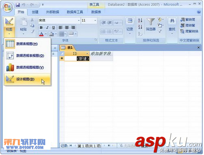Apply bulleted list formatting
Image resolution: width=204 pixels, height=155 pixels.
(x=109, y=32)
